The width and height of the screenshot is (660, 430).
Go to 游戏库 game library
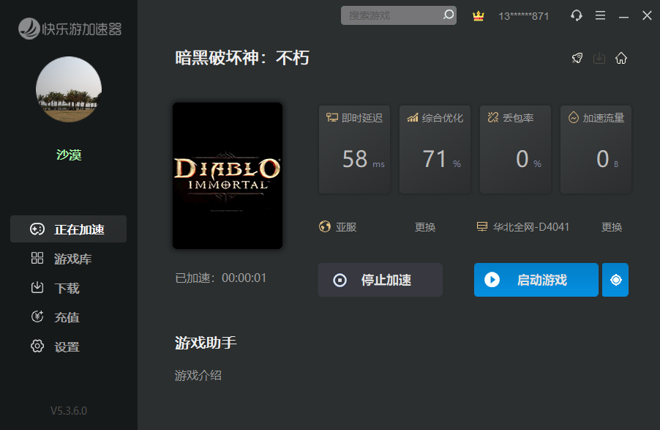68,259
